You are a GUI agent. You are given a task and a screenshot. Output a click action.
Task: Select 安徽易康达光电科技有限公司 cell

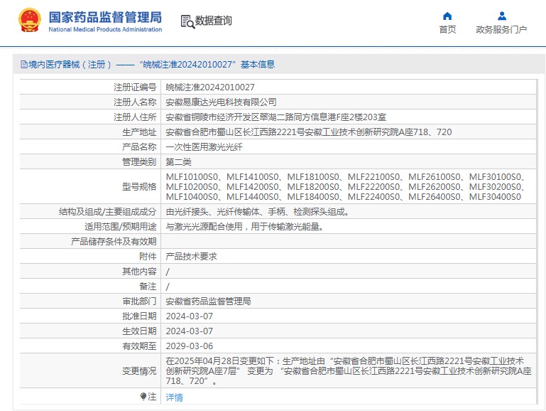(x=221, y=102)
